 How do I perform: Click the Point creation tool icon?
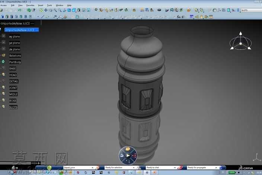coord(38,17)
